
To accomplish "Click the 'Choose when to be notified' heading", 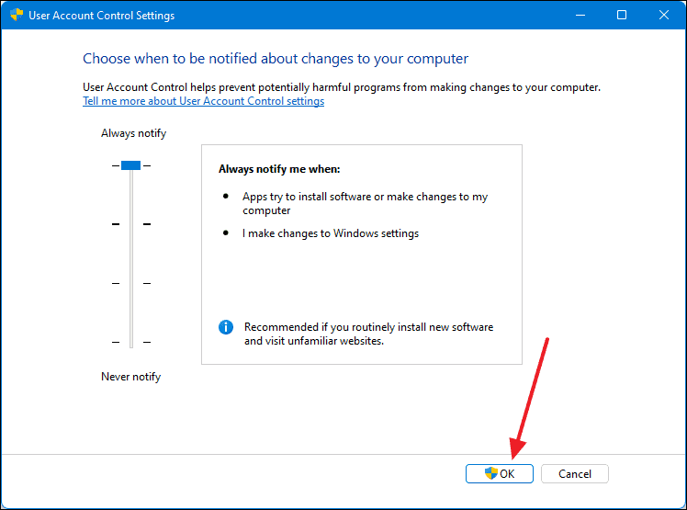I will coord(276,58).
